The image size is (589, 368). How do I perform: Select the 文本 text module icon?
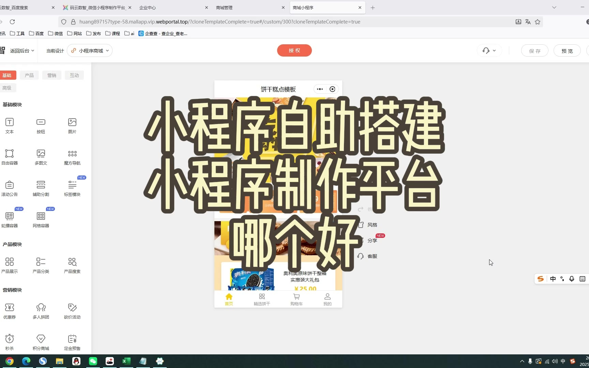(10, 122)
